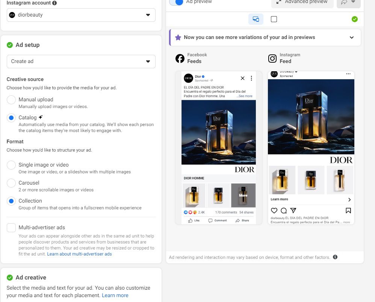Click the diorbeauty avatar in account field
This screenshot has height=302, width=375.
tap(12, 15)
